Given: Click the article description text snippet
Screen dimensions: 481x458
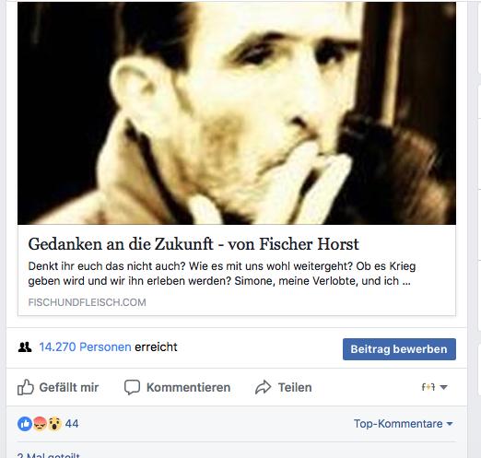Looking at the screenshot, I should click(x=222, y=274).
